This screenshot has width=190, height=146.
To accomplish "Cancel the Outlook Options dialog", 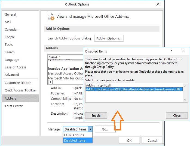I will coord(152,141).
